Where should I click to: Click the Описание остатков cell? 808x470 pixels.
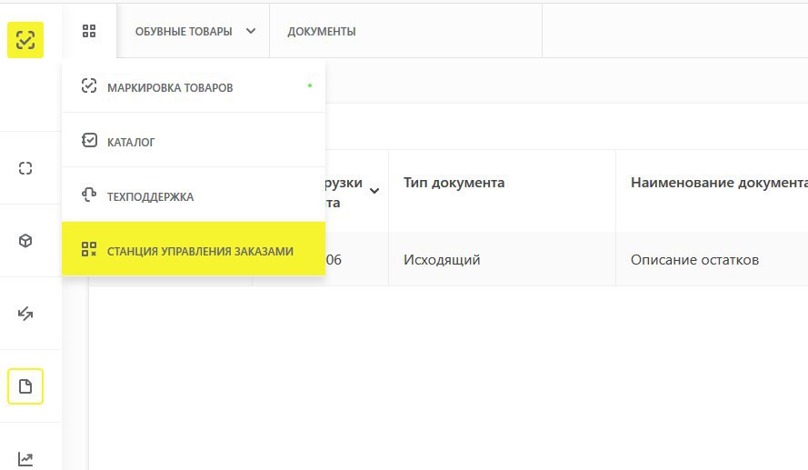coord(694,260)
